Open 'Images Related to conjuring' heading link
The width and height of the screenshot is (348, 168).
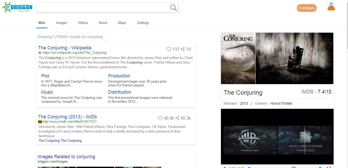(x=66, y=157)
